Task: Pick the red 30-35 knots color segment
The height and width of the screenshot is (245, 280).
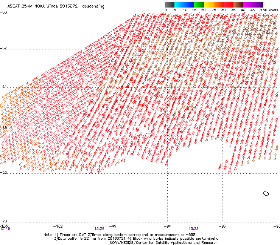Action: click(229, 5)
